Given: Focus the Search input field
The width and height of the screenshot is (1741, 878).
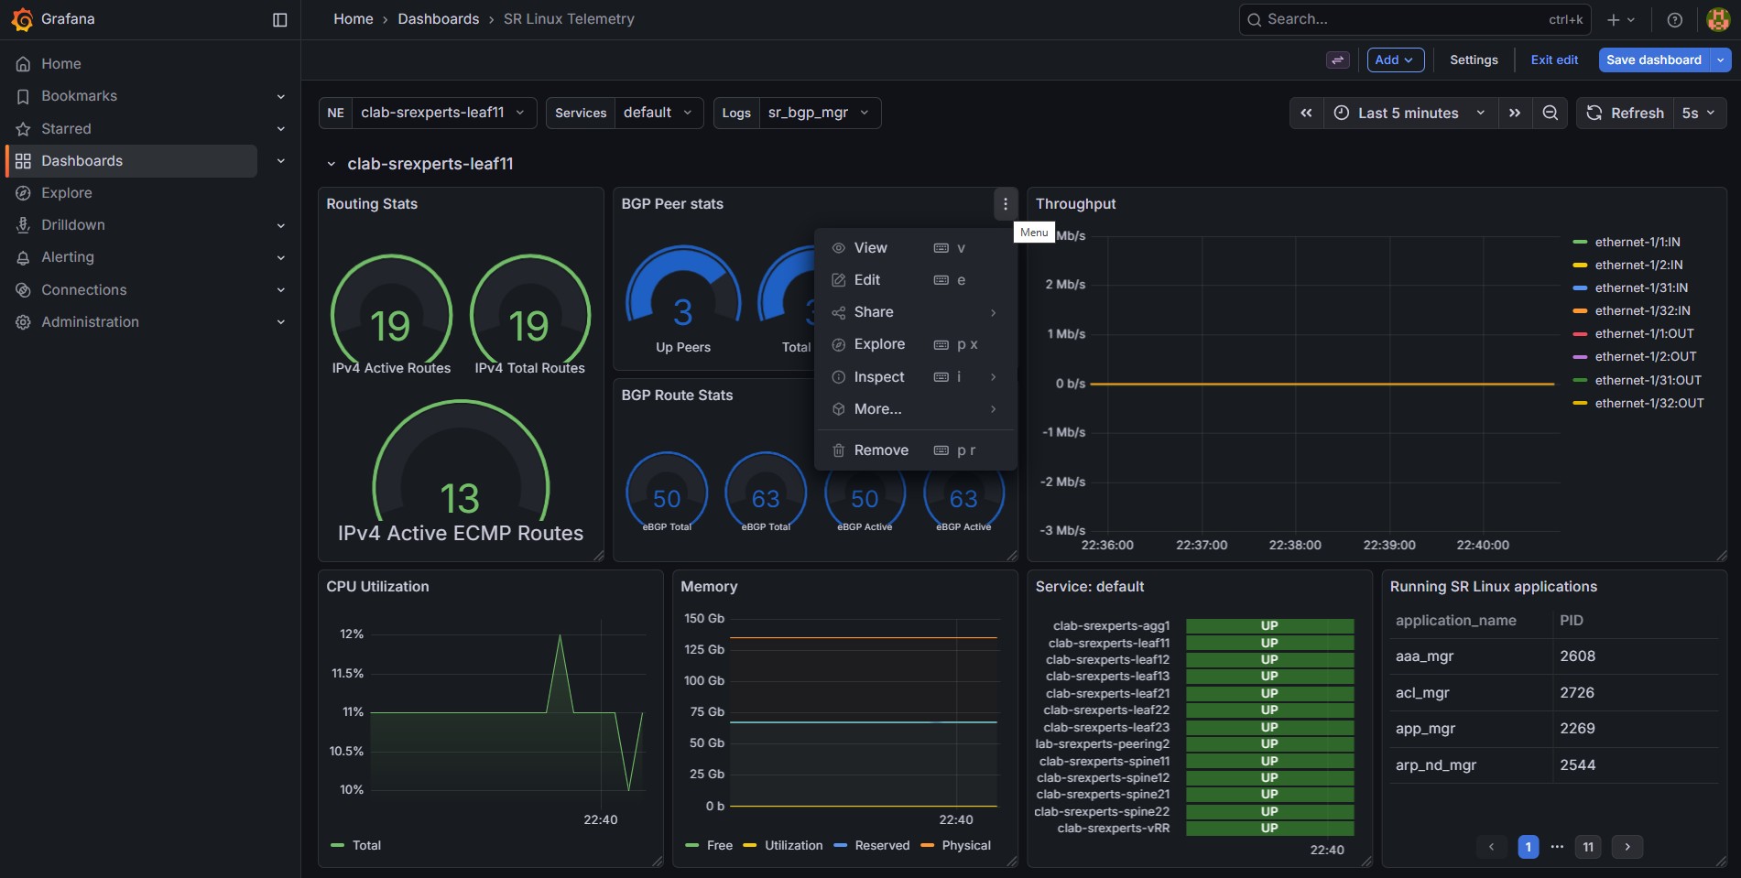Looking at the screenshot, I should pyautogui.click(x=1415, y=19).
